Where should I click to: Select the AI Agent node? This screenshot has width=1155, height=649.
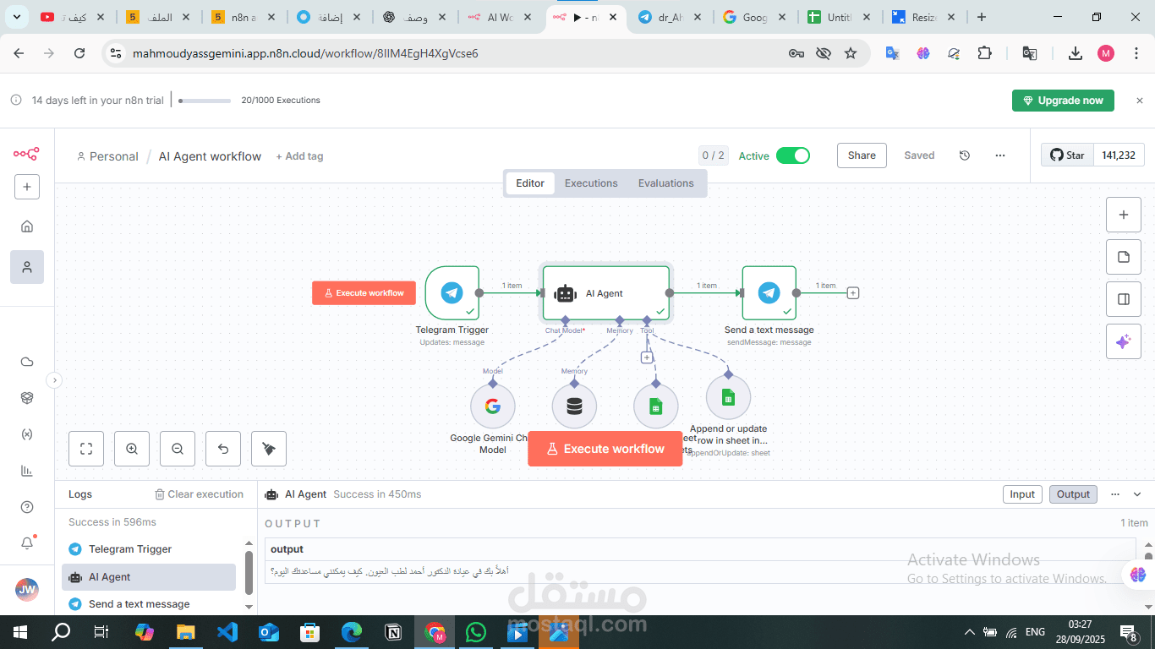click(x=606, y=293)
